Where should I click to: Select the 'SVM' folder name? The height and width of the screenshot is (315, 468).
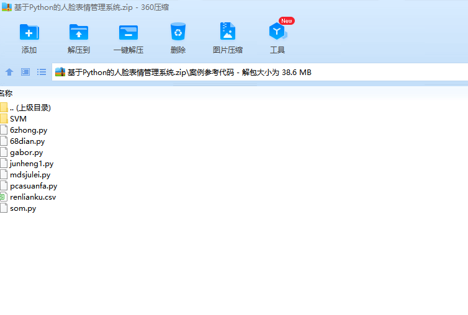pyautogui.click(x=18, y=118)
